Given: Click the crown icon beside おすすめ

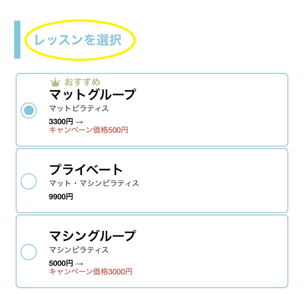Looking at the screenshot, I should coord(55,83).
